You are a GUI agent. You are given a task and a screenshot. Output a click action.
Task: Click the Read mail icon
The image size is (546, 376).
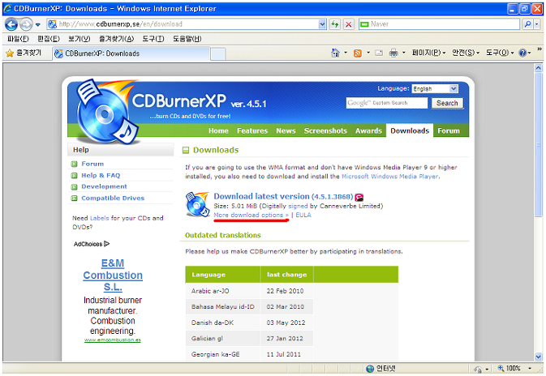(x=379, y=53)
